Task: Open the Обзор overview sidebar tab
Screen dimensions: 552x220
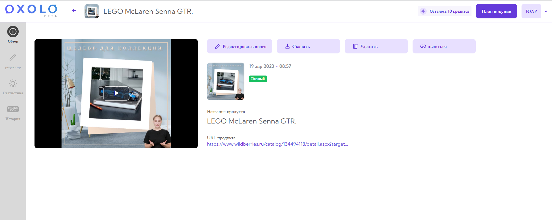Action: tap(13, 35)
